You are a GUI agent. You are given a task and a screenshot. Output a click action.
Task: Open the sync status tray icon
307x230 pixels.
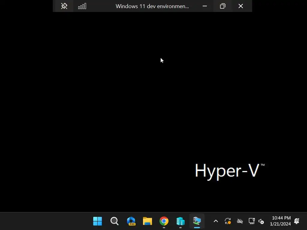(228, 221)
